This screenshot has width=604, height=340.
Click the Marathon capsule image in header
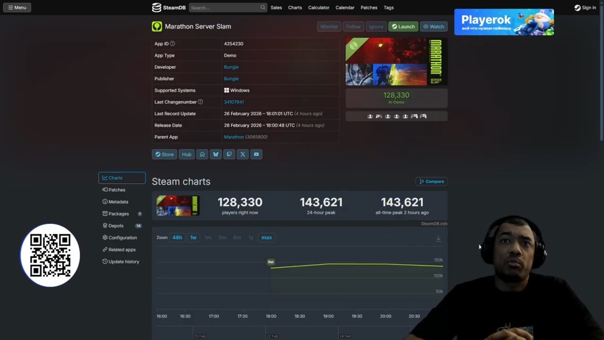[396, 62]
